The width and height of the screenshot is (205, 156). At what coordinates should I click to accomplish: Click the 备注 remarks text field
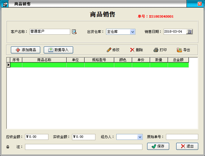pos(83,147)
